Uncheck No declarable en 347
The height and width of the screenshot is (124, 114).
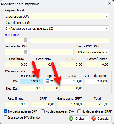coord(5,111)
